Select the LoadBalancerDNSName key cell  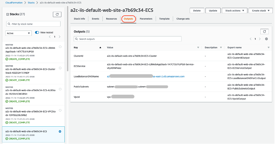coord(86,76)
